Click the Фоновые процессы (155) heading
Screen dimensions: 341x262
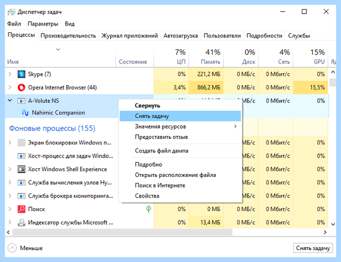pos(52,128)
